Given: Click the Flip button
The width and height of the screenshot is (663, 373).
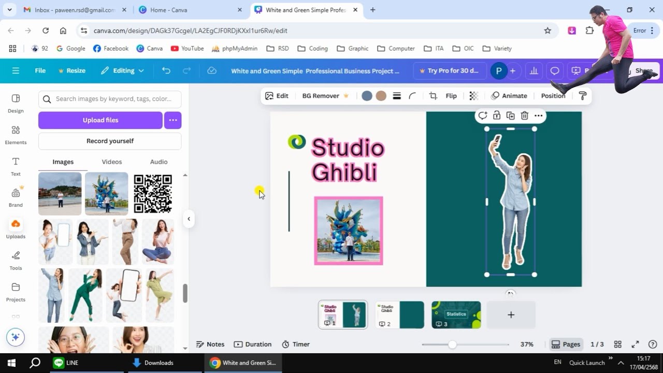Looking at the screenshot, I should (x=451, y=96).
